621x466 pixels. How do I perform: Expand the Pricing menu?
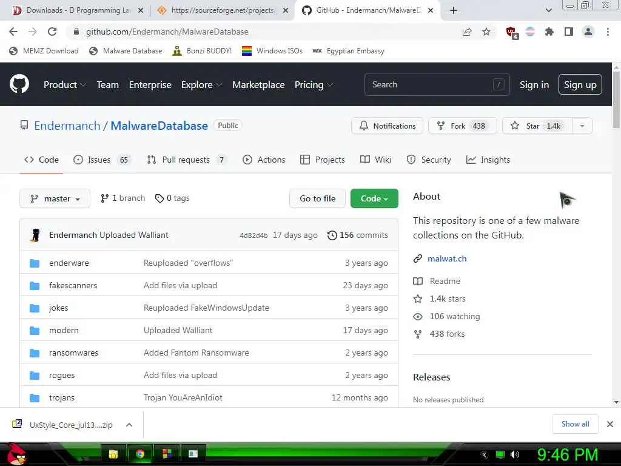pyautogui.click(x=314, y=85)
